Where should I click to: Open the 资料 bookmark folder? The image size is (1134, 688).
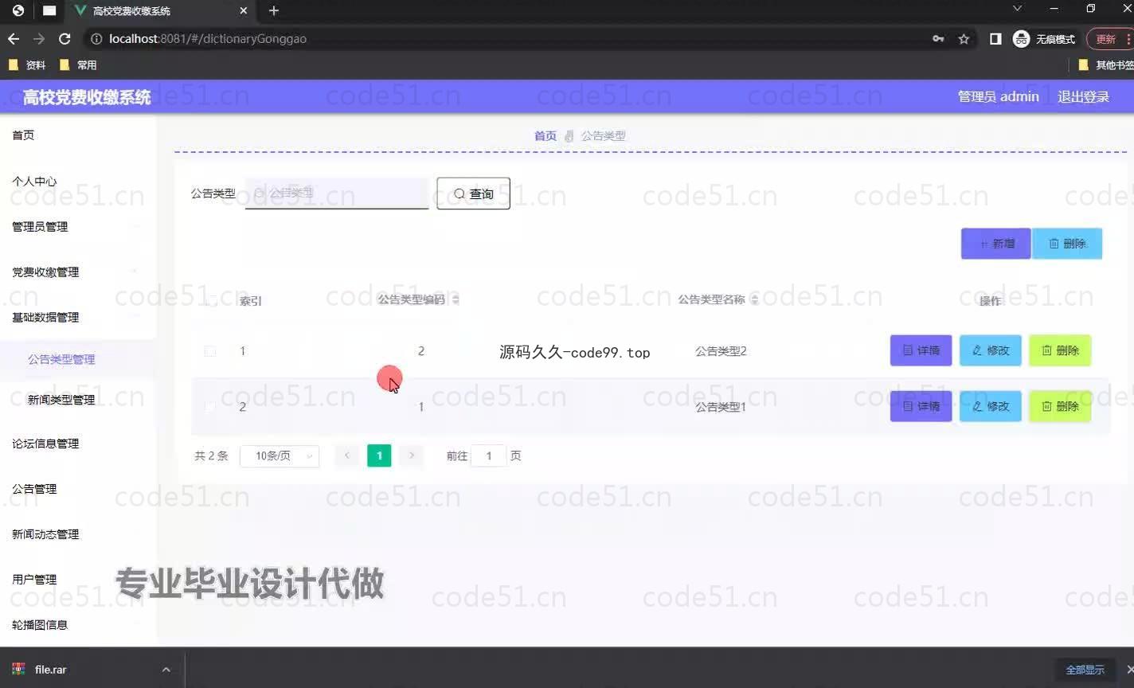coord(26,65)
